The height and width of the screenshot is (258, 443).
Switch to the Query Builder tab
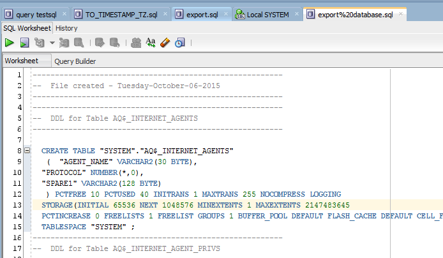(75, 61)
